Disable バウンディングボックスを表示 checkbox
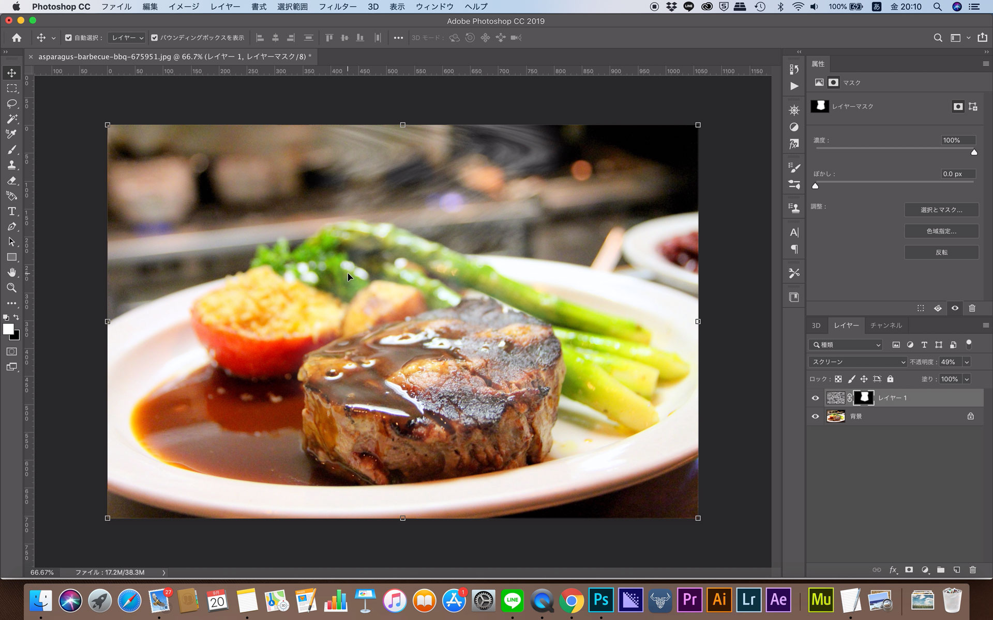The height and width of the screenshot is (620, 993). pos(154,37)
